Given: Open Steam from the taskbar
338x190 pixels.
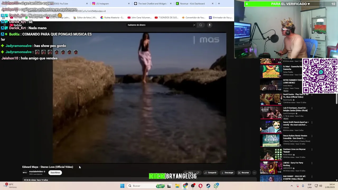Looking at the screenshot, I should point(208,186).
